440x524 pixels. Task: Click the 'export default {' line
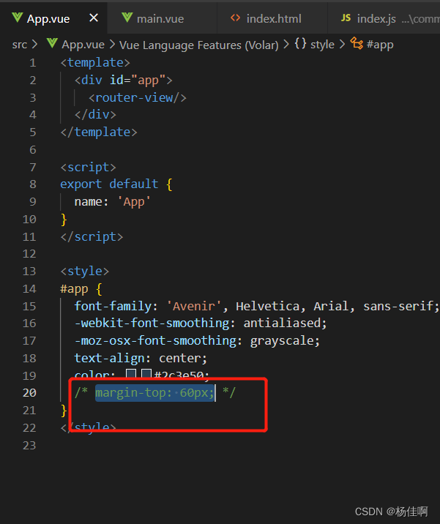[x=116, y=184]
